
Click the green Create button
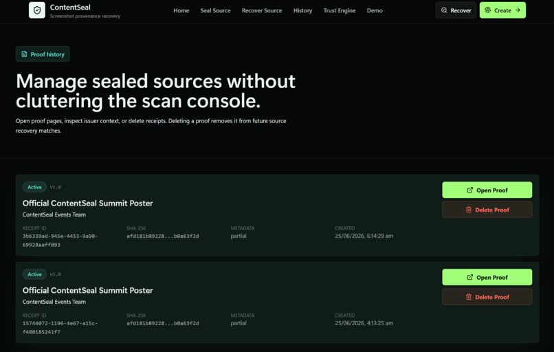502,10
